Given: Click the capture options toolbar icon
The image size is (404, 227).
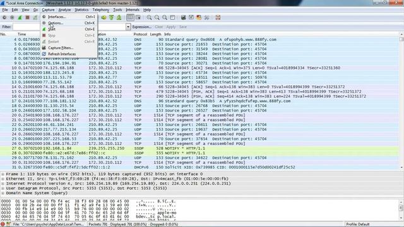Looking at the screenshot, I should [x=12, y=18].
